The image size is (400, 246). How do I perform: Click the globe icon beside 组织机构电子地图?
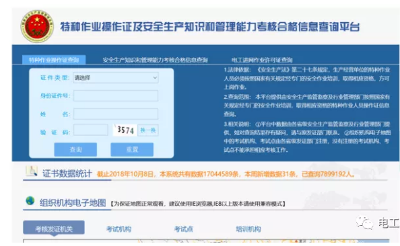click(30, 201)
